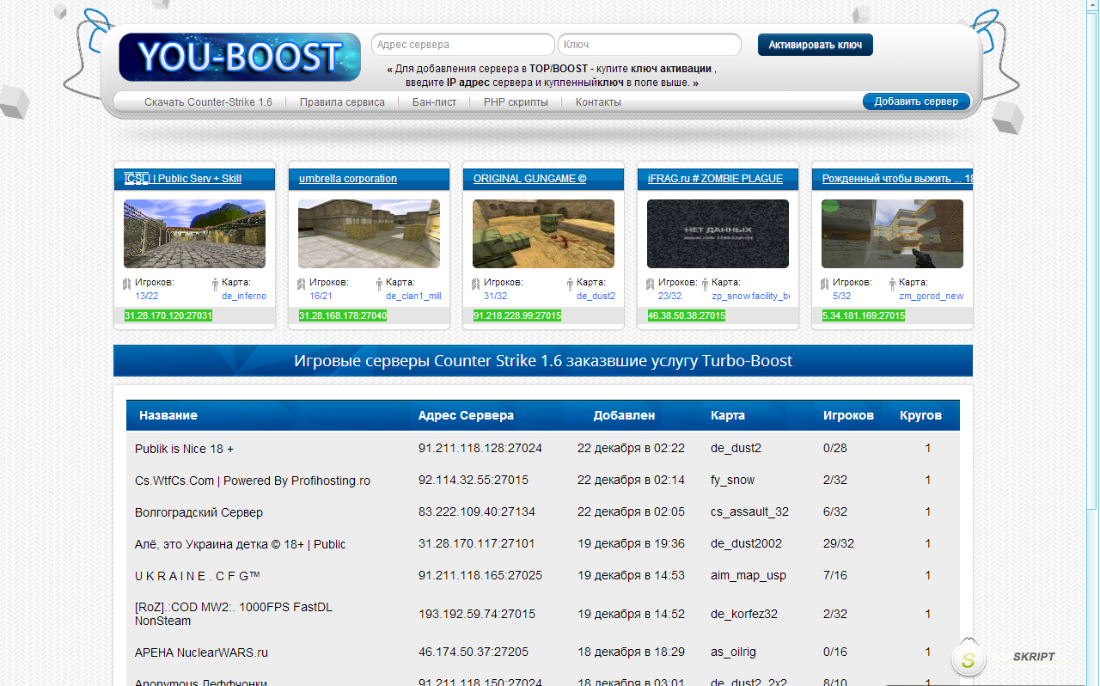Click the zm_gorod_new map link
The image size is (1100, 686).
click(932, 296)
